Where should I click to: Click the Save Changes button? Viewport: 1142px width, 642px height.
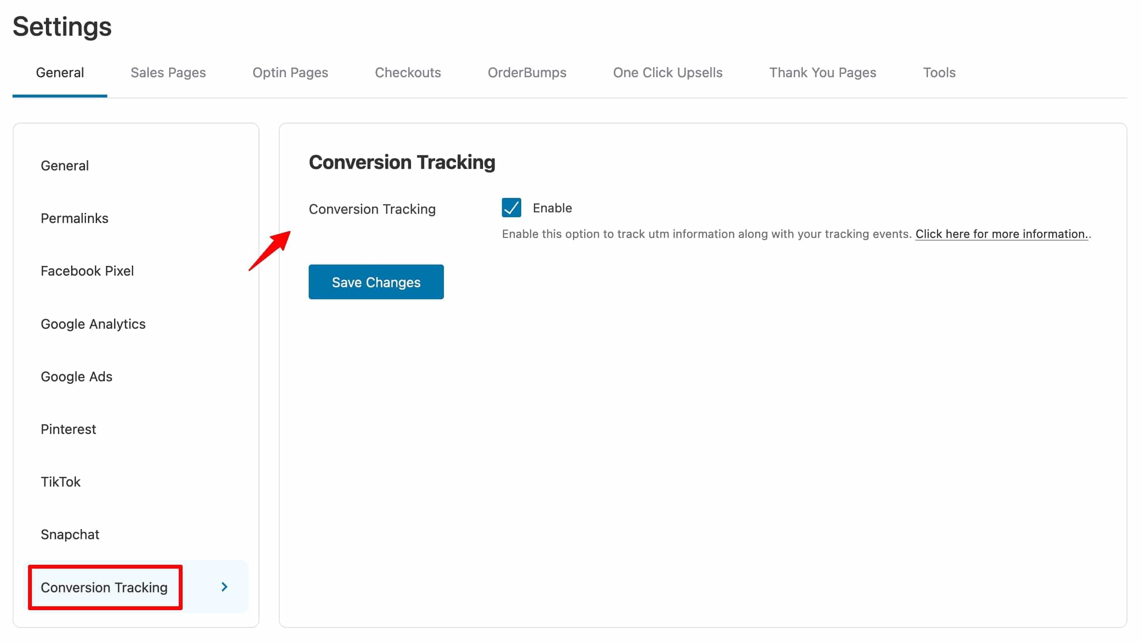click(x=376, y=282)
